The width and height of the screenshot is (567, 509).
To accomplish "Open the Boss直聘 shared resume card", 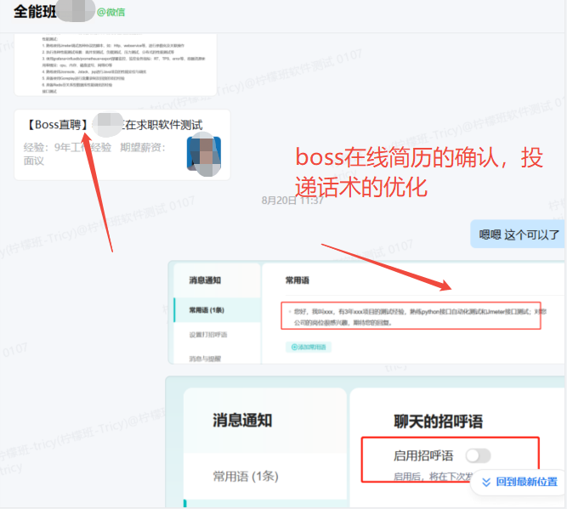I will coord(122,144).
